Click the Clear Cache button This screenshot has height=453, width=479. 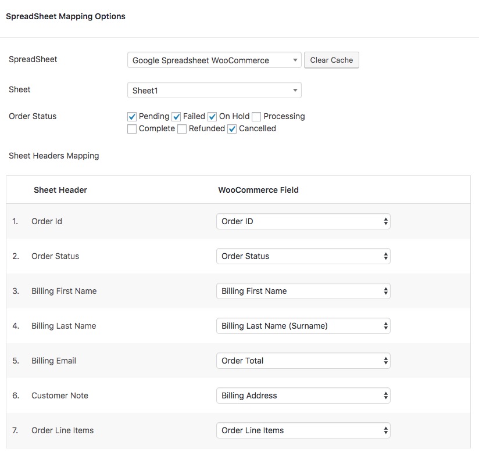331,60
